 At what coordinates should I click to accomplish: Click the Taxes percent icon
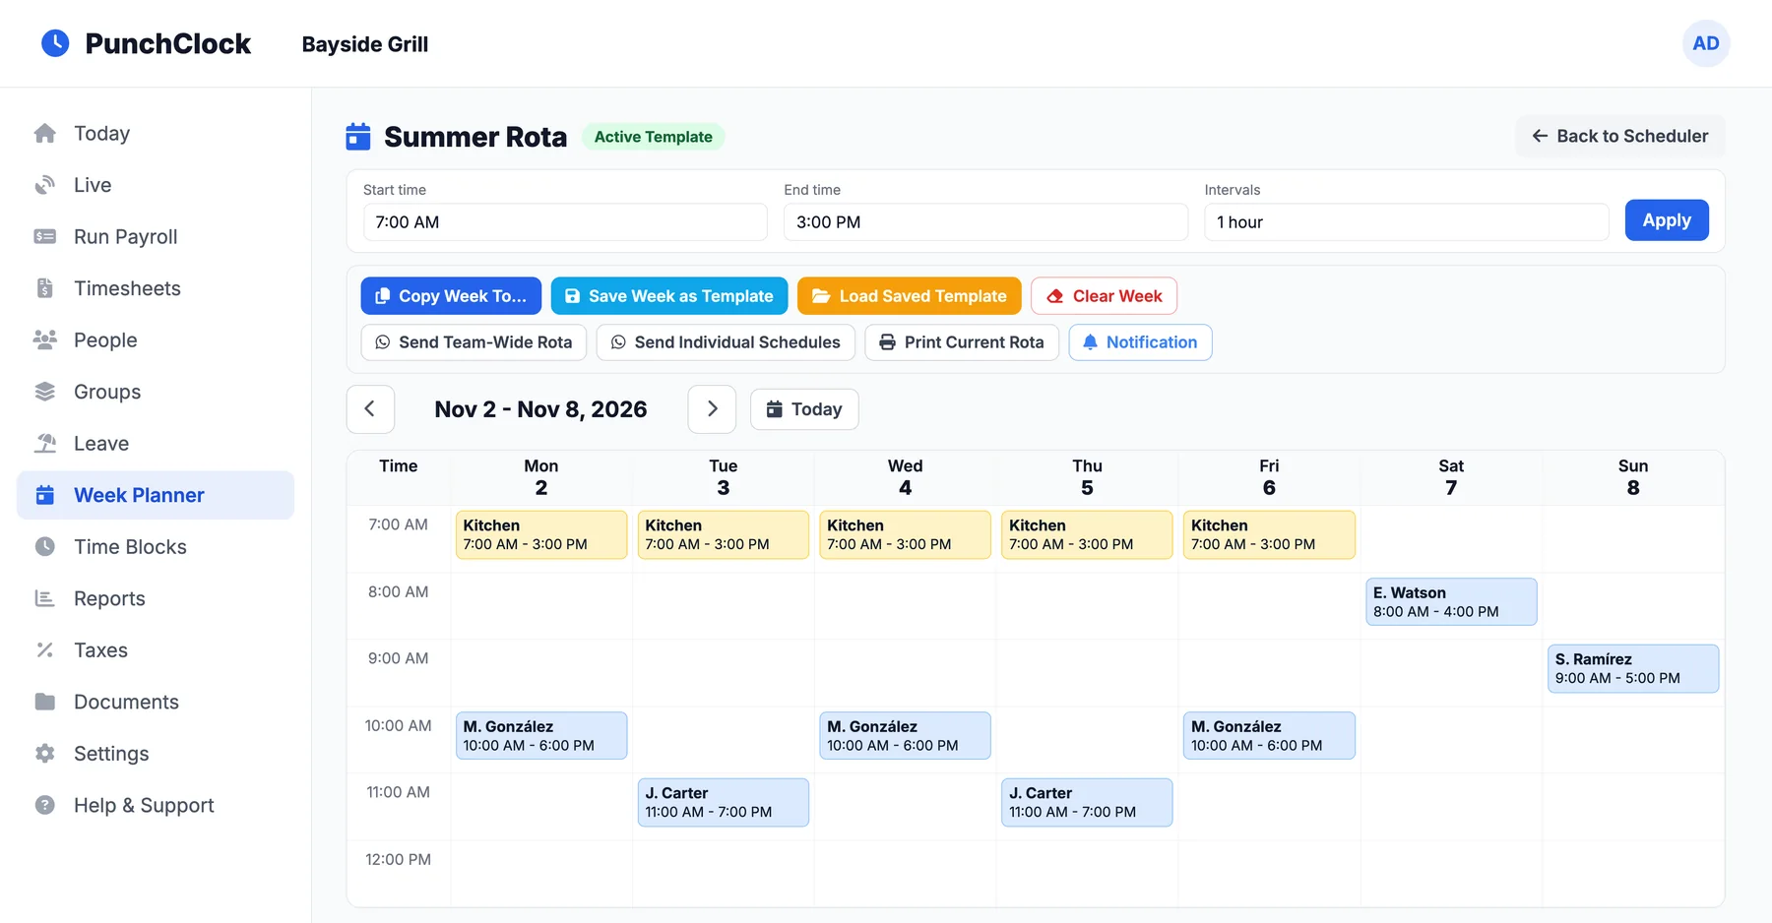45,649
